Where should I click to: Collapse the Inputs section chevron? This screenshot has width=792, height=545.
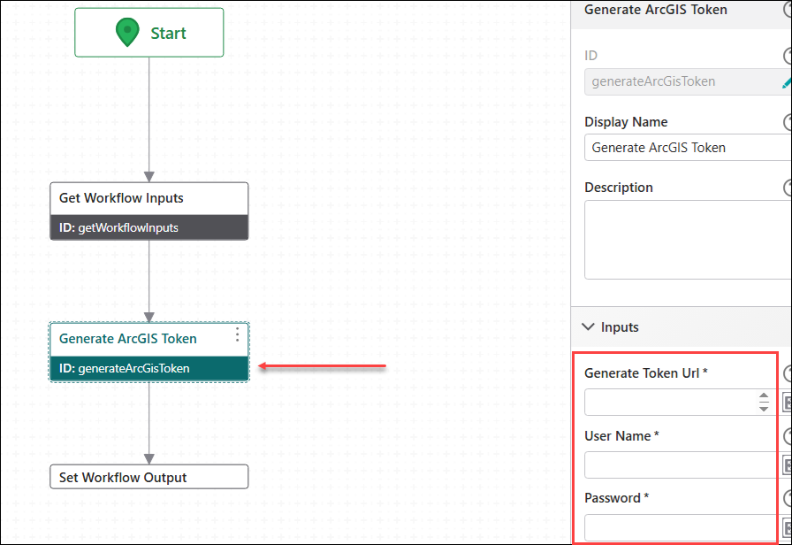[589, 327]
